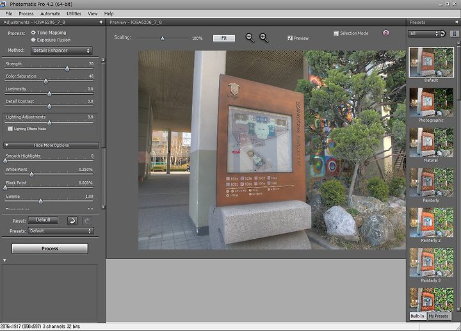
Task: Click the Default reset button
Action: point(44,220)
